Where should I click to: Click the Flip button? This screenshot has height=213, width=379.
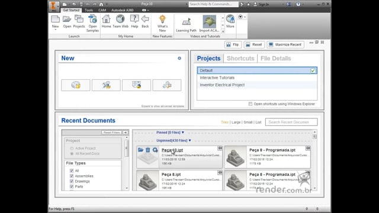point(233,45)
